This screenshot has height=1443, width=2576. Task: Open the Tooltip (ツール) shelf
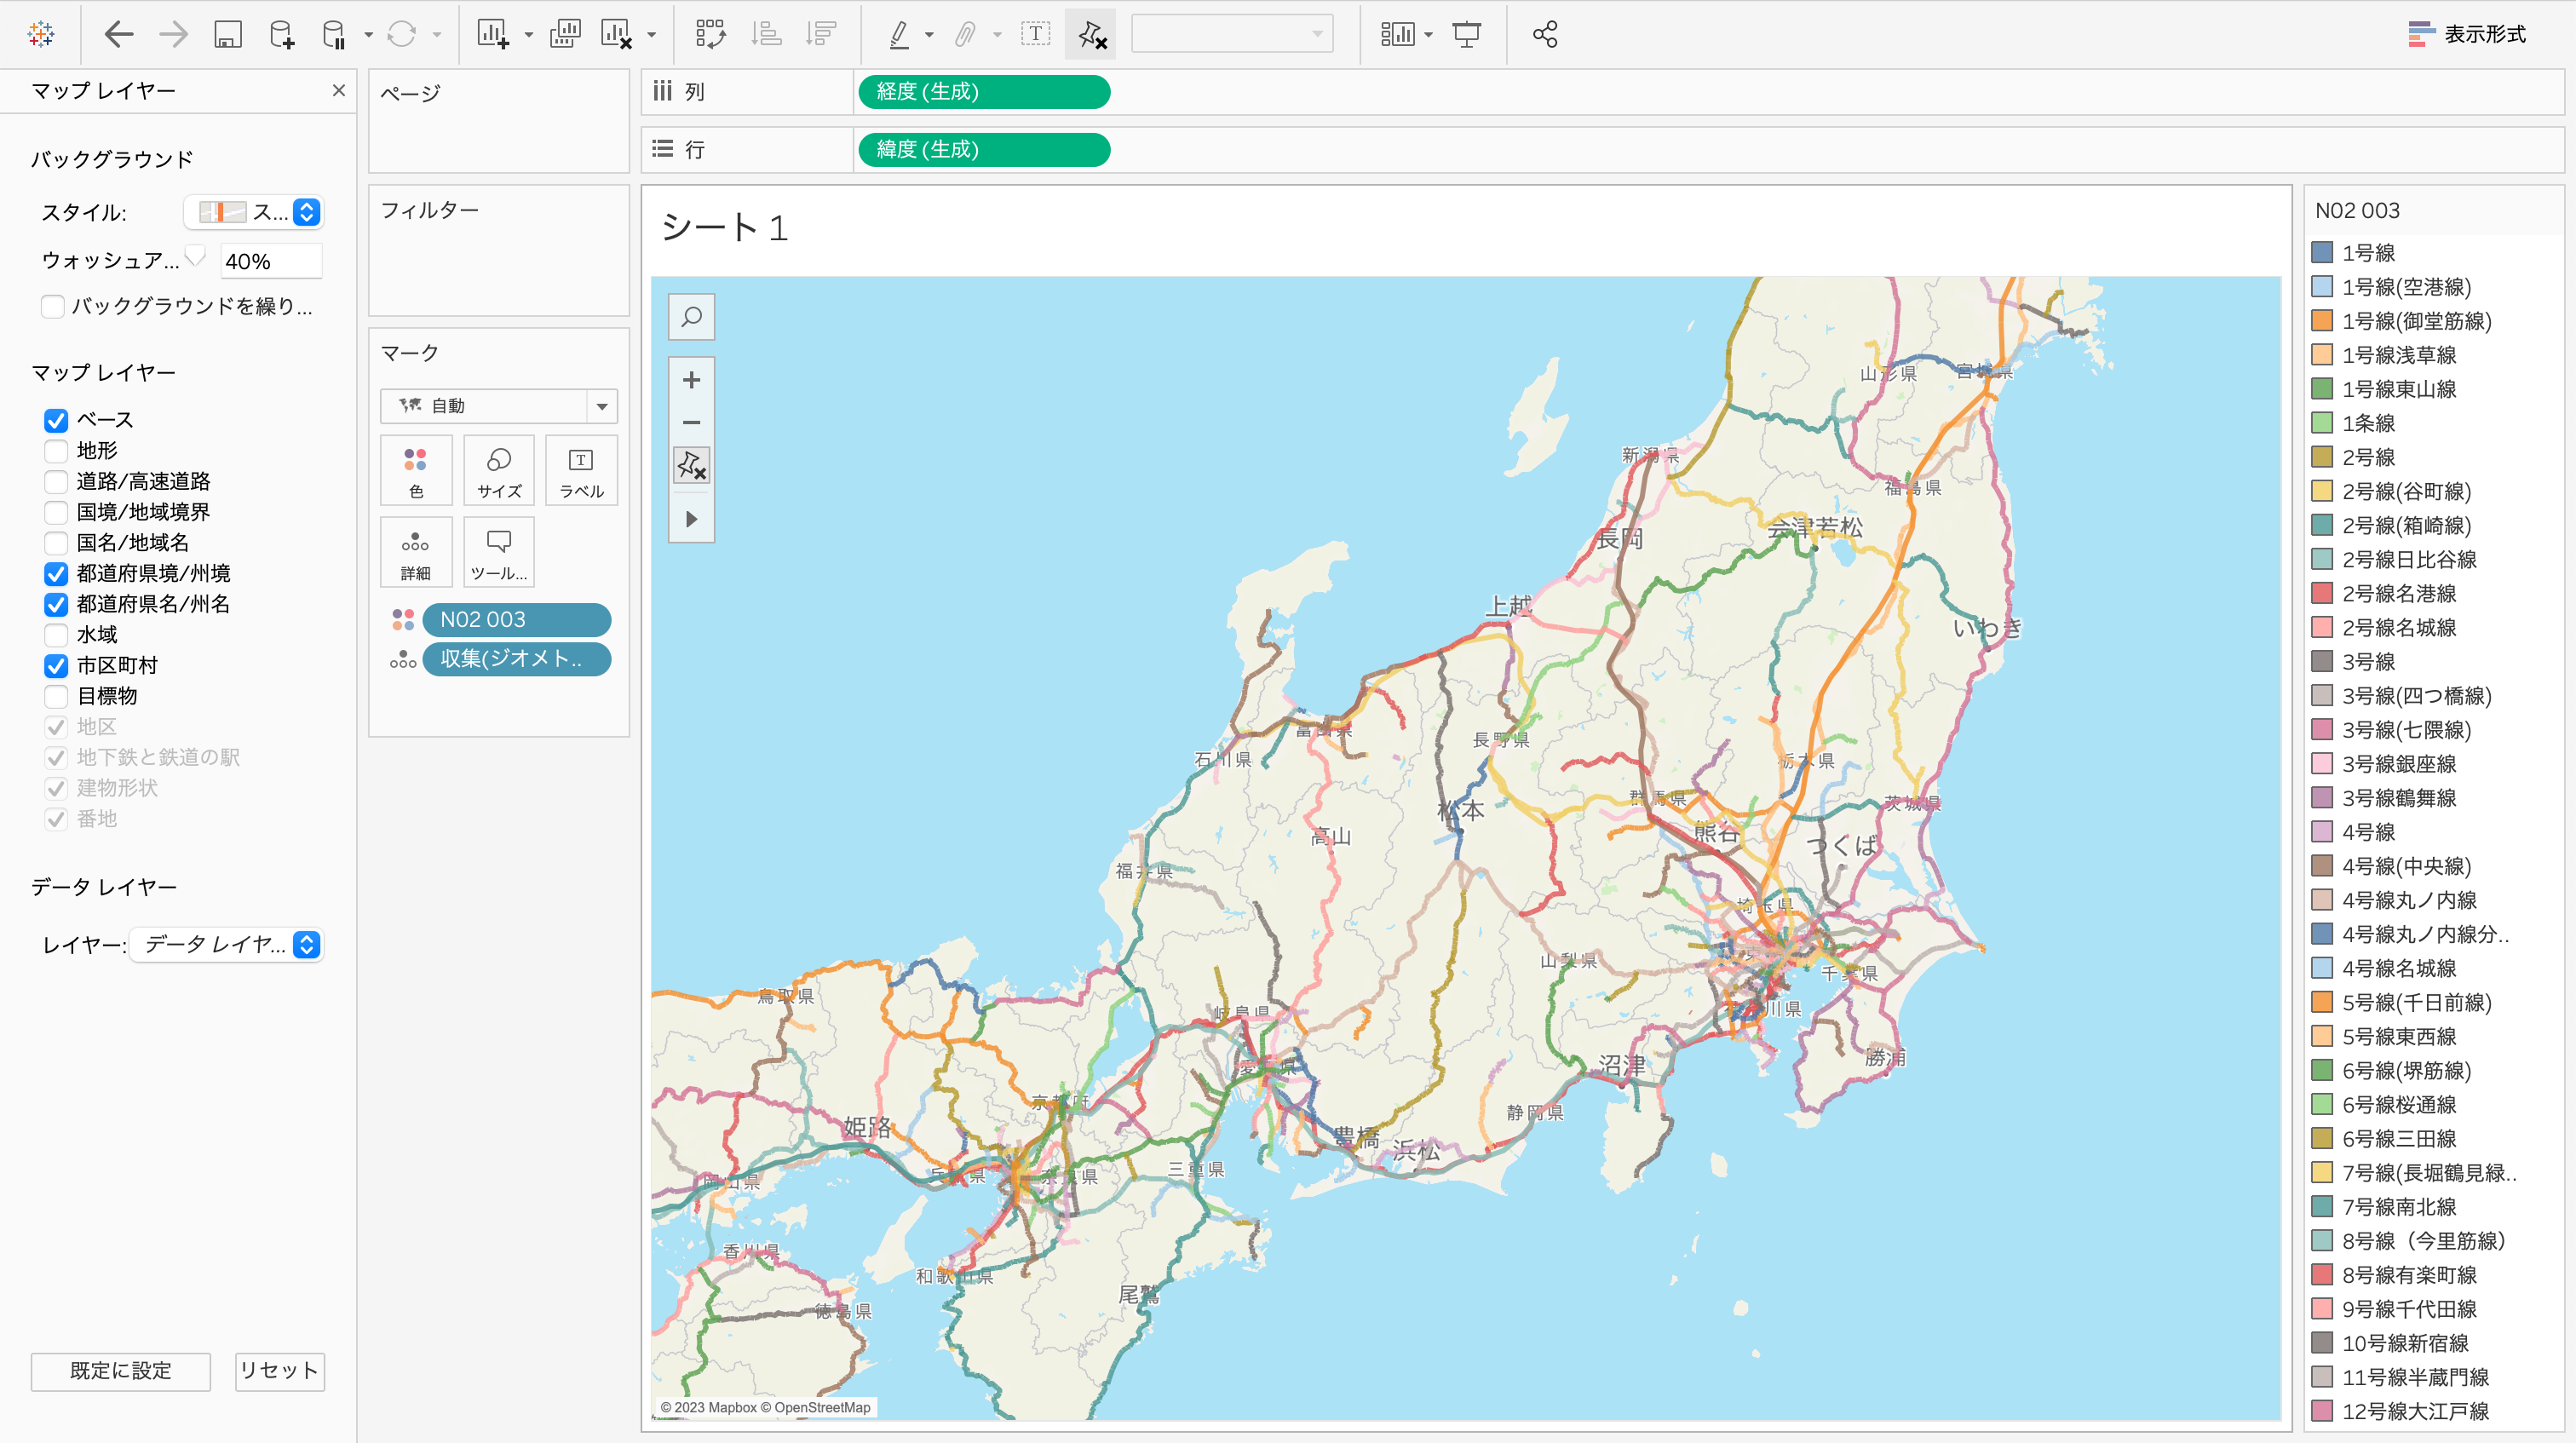498,552
